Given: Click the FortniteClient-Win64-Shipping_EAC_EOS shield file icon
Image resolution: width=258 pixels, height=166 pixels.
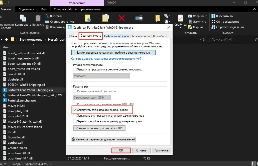Looking at the screenshot, I should (5, 95).
